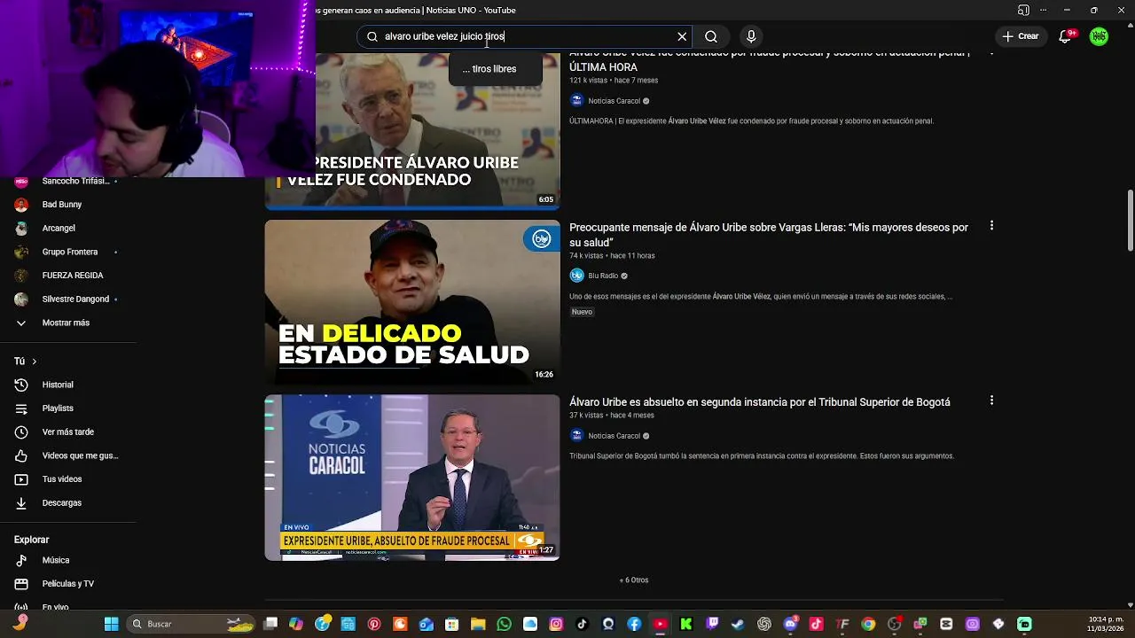Open File Explorer from the taskbar
Image resolution: width=1135 pixels, height=638 pixels.
(478, 624)
